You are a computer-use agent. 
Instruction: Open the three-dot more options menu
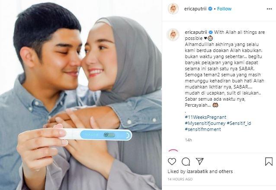[x=269, y=9]
